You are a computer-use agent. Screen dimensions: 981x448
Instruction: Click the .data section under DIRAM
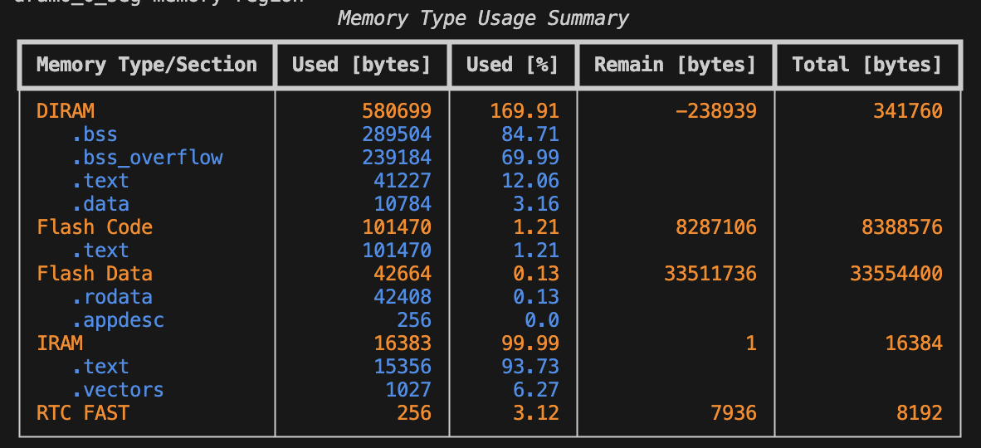pos(100,204)
